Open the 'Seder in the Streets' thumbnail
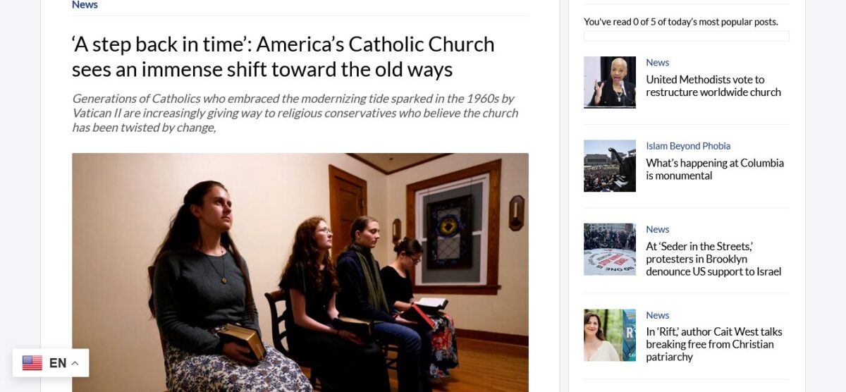The height and width of the screenshot is (392, 846). coord(610,249)
